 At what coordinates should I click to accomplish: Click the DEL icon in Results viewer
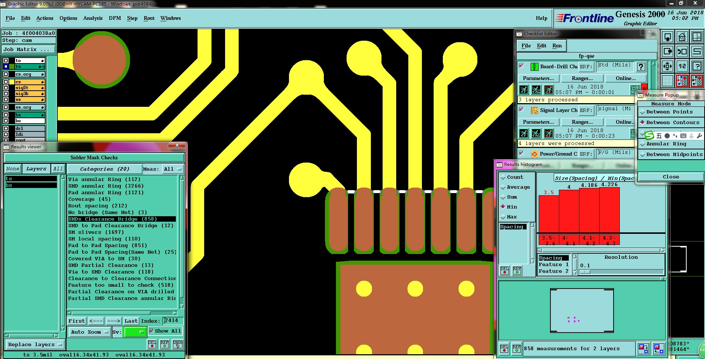coord(152,344)
